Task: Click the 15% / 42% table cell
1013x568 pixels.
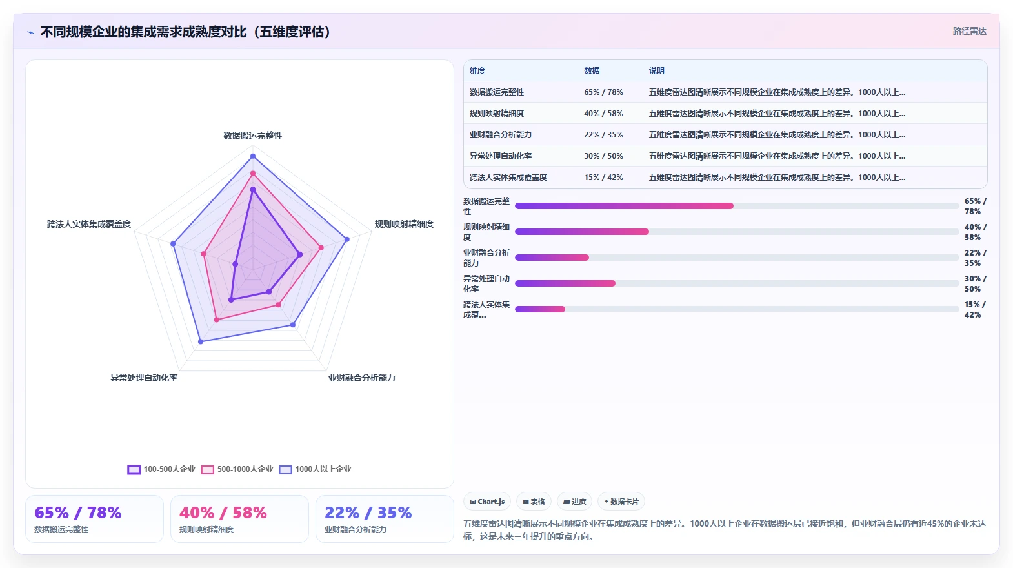Action: [x=603, y=177]
